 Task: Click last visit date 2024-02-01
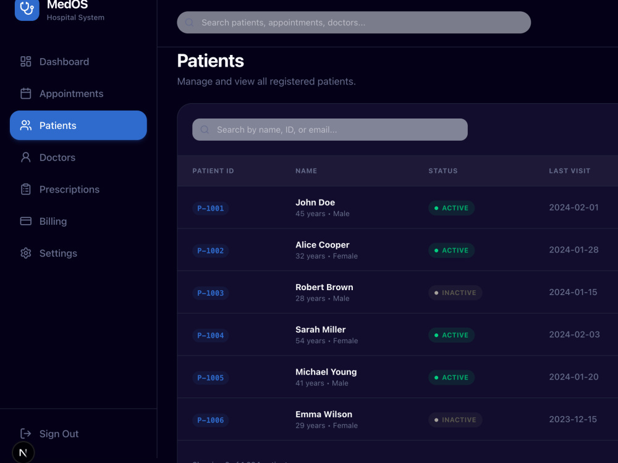tap(574, 207)
